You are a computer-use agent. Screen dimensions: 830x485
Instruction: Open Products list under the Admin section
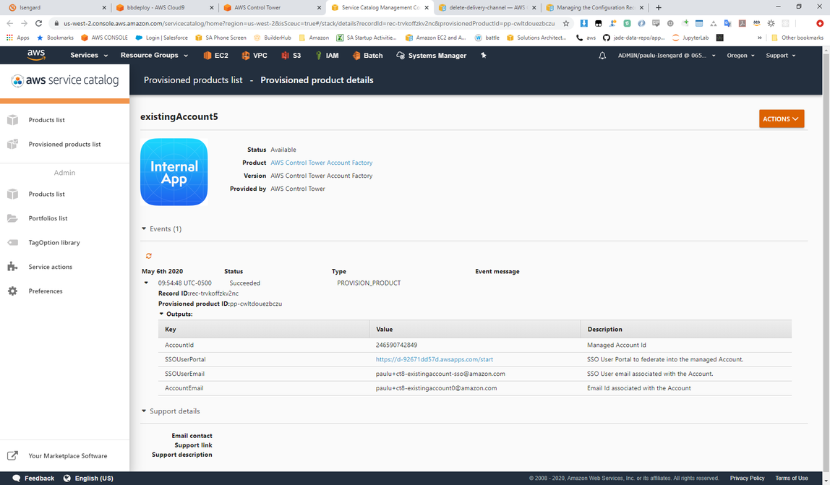[46, 194]
